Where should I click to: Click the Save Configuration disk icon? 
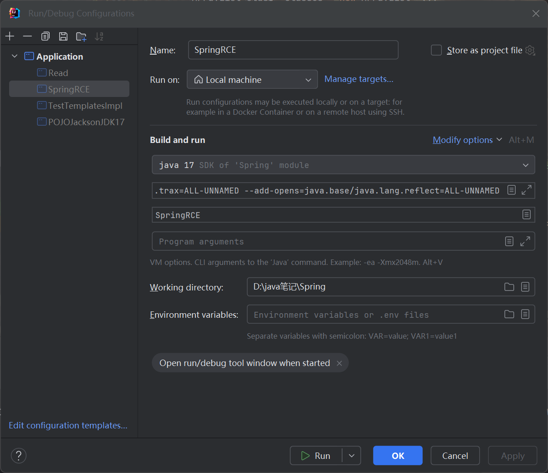tap(63, 36)
